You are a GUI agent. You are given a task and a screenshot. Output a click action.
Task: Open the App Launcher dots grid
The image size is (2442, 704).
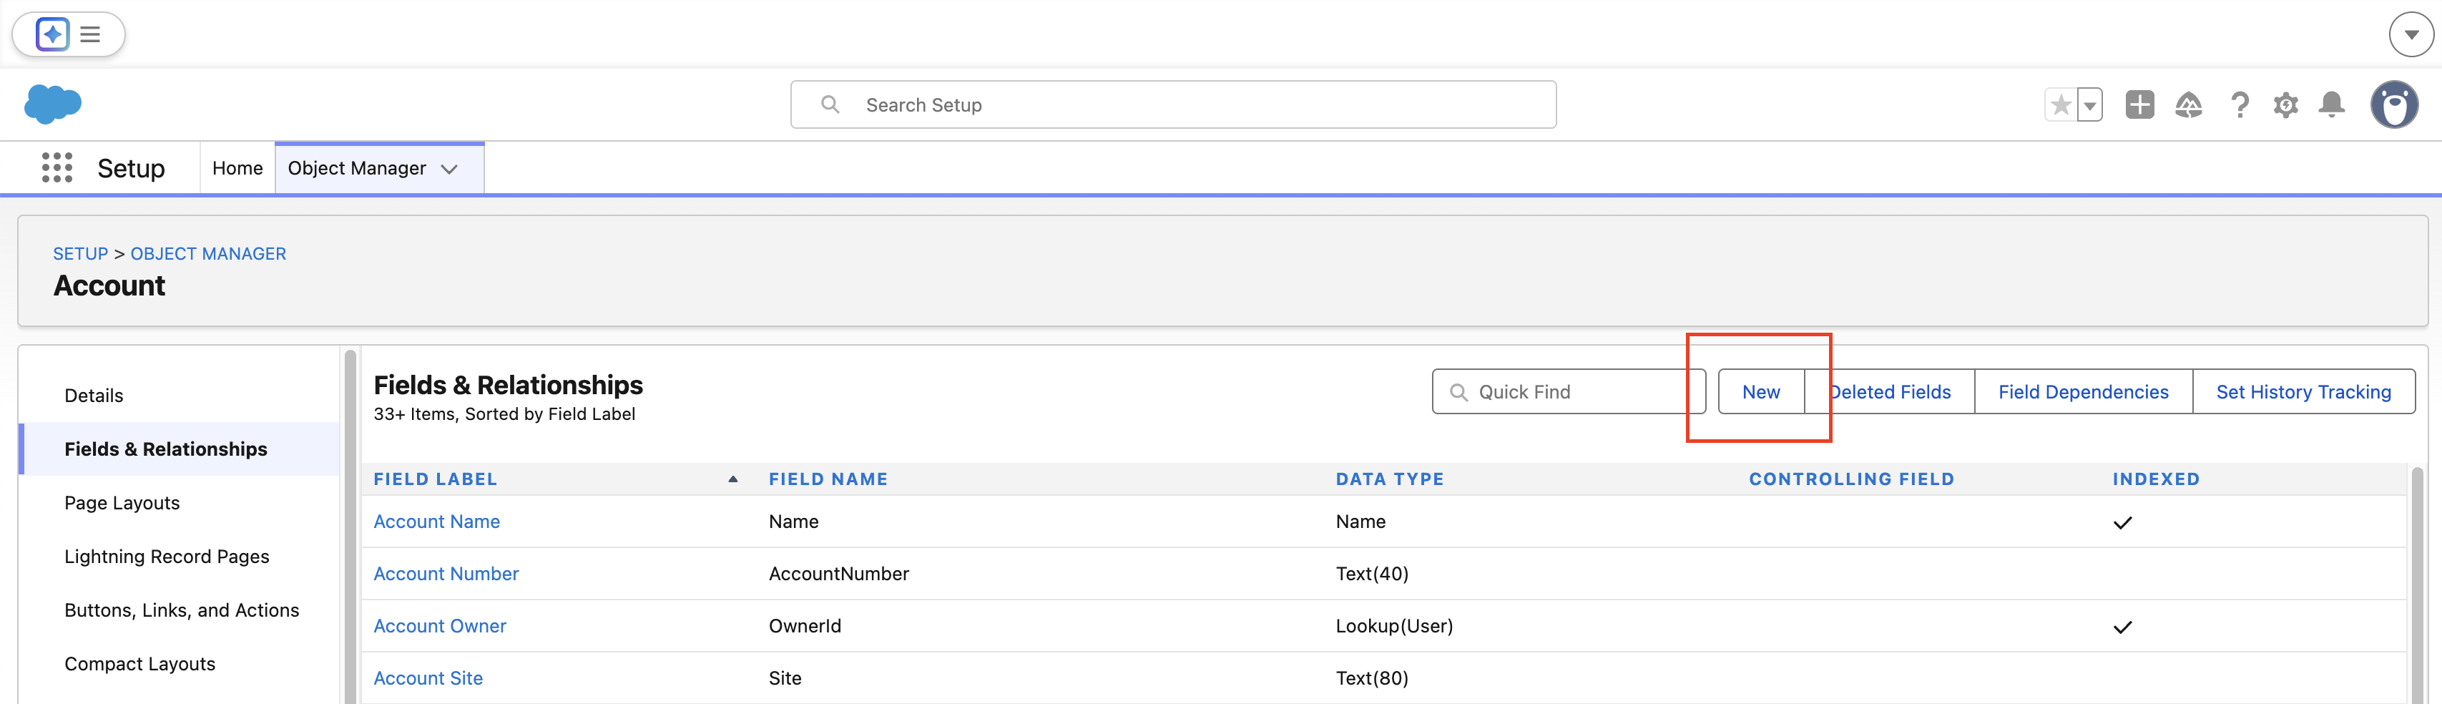57,168
